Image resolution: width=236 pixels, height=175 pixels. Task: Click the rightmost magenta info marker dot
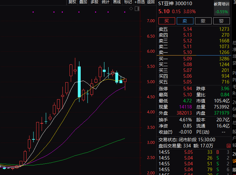tap(124, 12)
